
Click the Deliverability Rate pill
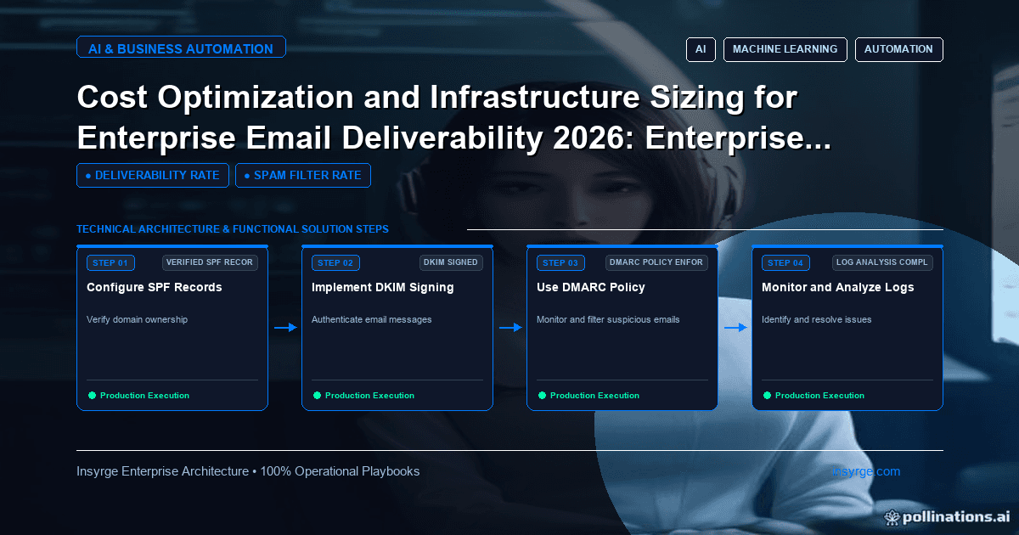point(153,175)
